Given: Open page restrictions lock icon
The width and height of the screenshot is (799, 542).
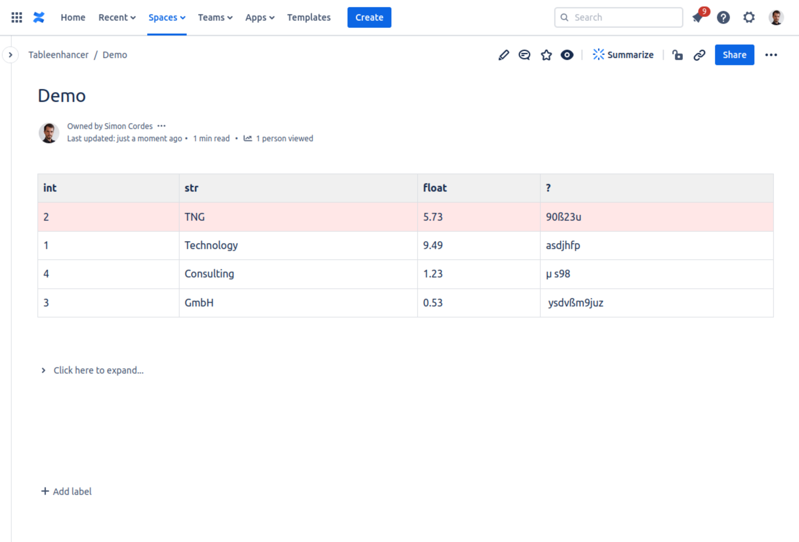Looking at the screenshot, I should coord(677,55).
